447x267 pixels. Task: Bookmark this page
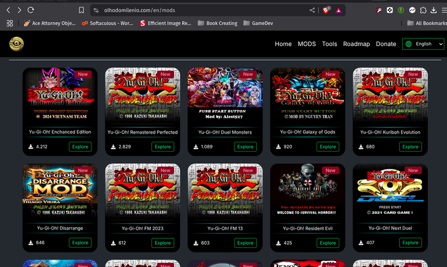(81, 10)
